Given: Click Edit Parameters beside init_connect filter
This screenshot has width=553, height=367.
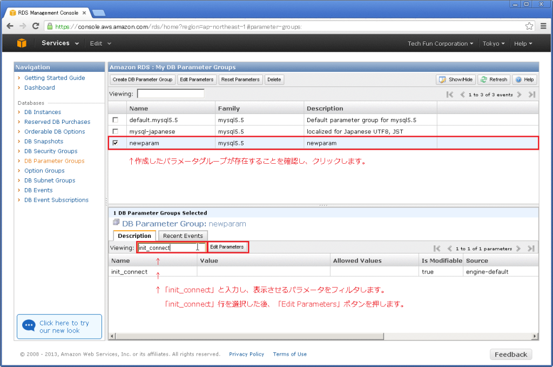Looking at the screenshot, I should [x=227, y=247].
